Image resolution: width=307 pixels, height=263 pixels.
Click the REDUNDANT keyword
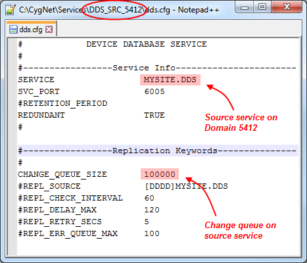(x=41, y=115)
